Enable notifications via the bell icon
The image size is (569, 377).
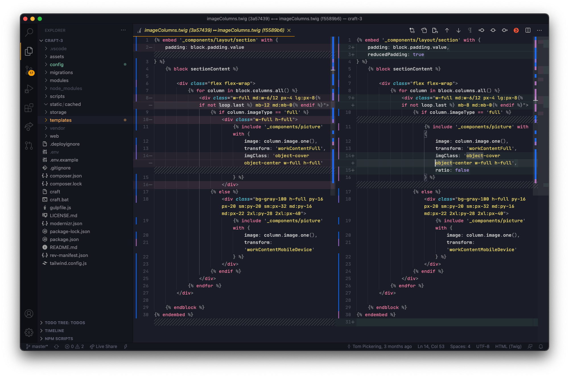pos(541,346)
